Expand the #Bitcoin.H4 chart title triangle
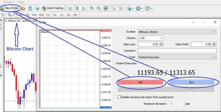 [6, 21]
